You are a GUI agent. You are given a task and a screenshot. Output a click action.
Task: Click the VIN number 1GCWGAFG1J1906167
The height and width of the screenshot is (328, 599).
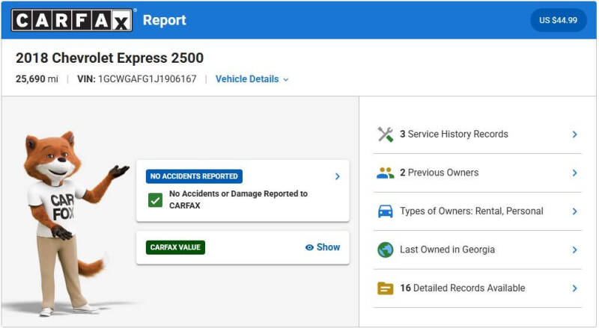147,79
